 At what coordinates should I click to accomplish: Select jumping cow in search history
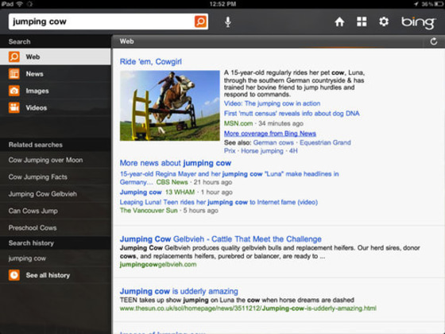[x=27, y=258]
